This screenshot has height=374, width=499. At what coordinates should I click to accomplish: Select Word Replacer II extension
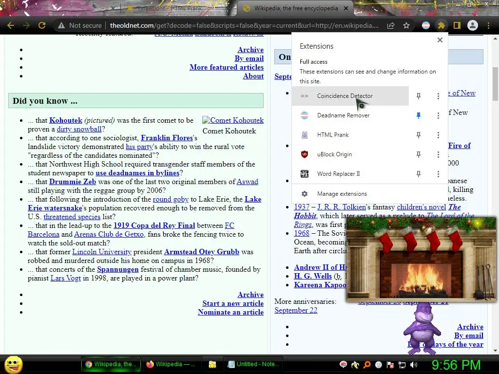click(350, 174)
